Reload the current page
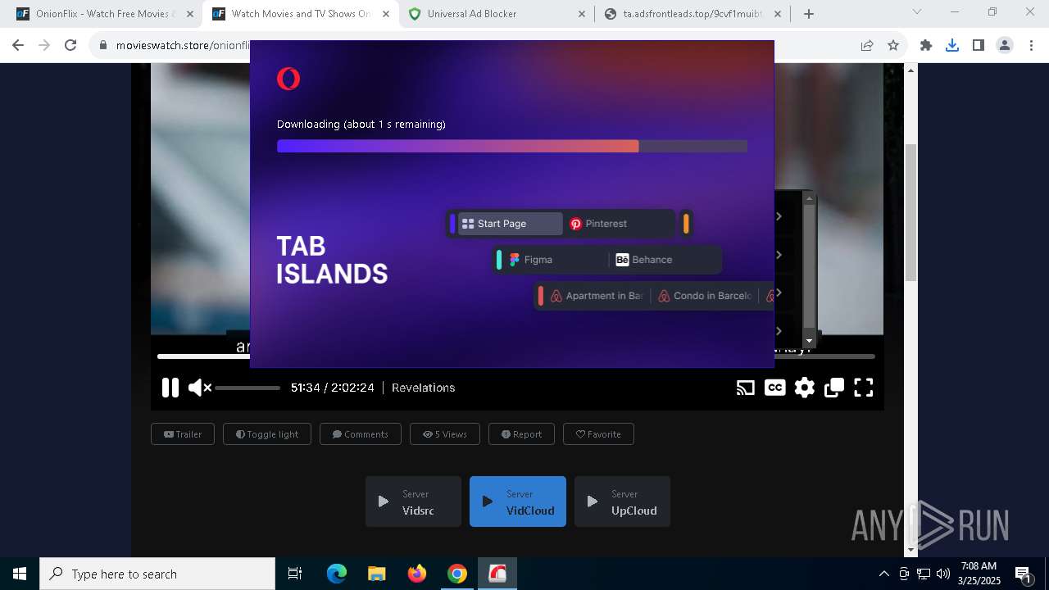Screen dimensions: 1049x590 tap(70, 45)
